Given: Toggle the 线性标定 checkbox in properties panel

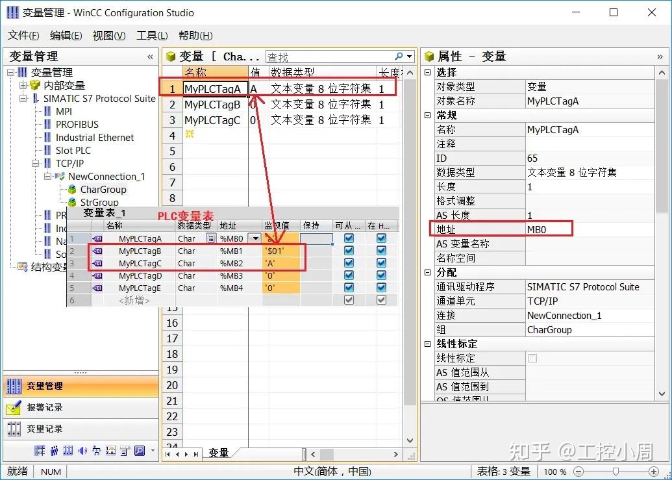Looking at the screenshot, I should click(534, 358).
